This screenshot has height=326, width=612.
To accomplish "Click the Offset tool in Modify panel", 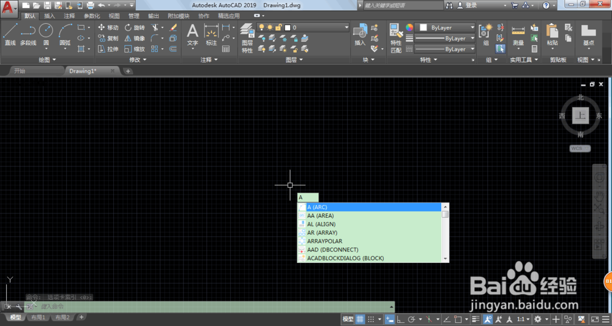I will click(173, 49).
